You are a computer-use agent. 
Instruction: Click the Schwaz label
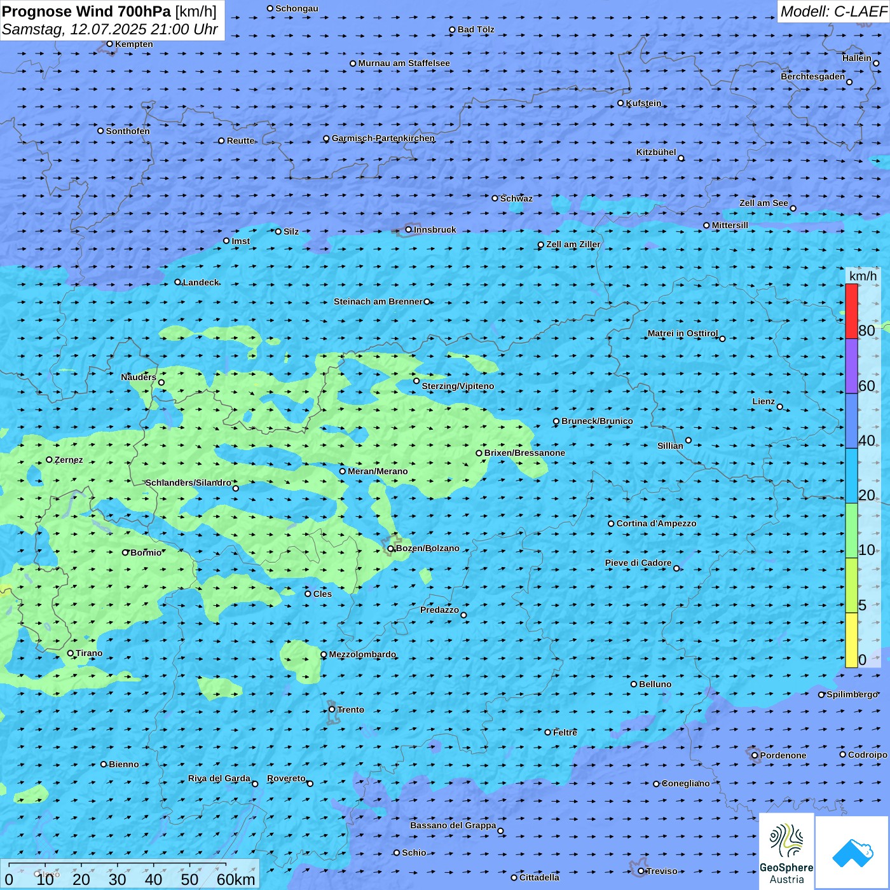coord(516,198)
